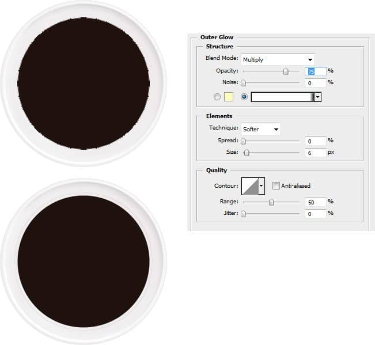Click the Contour curve thumbnail
Screen dimensions: 375x345
250,186
